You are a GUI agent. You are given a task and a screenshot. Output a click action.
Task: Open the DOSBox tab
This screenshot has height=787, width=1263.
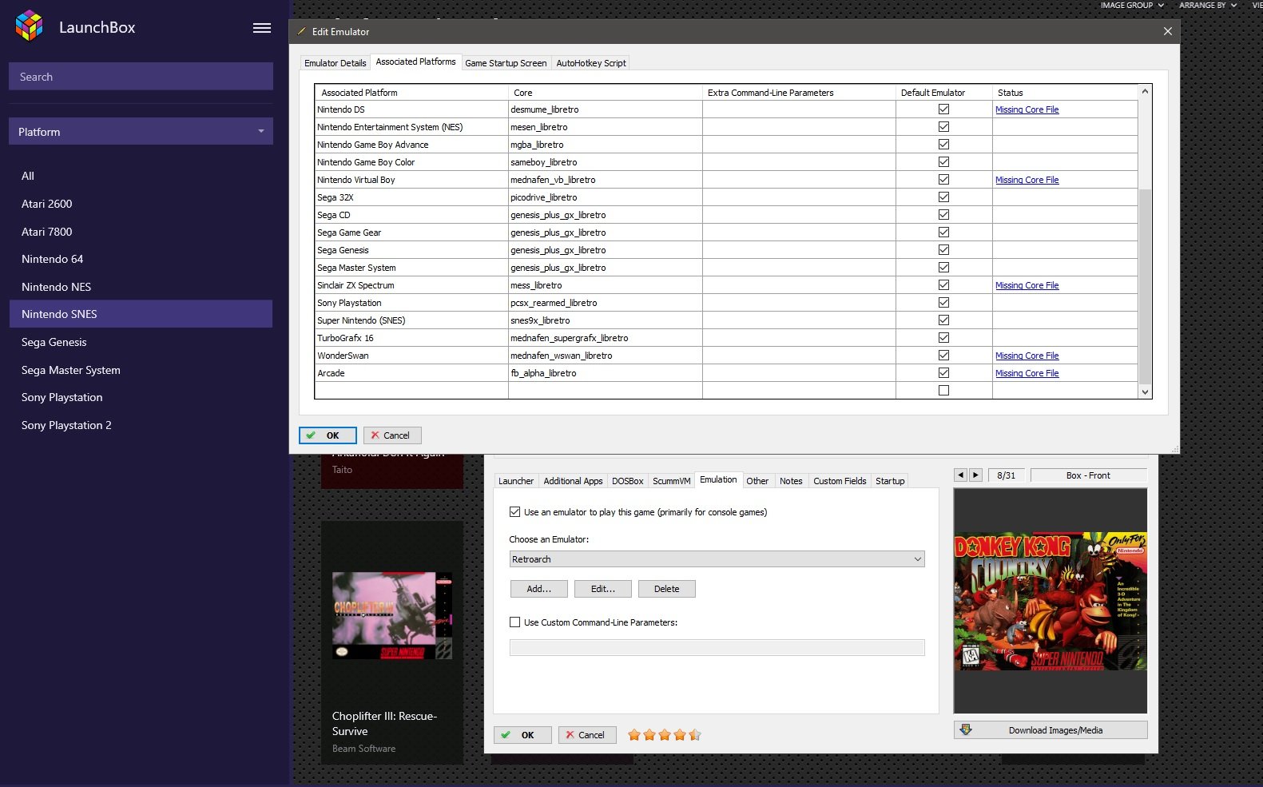[x=627, y=481]
